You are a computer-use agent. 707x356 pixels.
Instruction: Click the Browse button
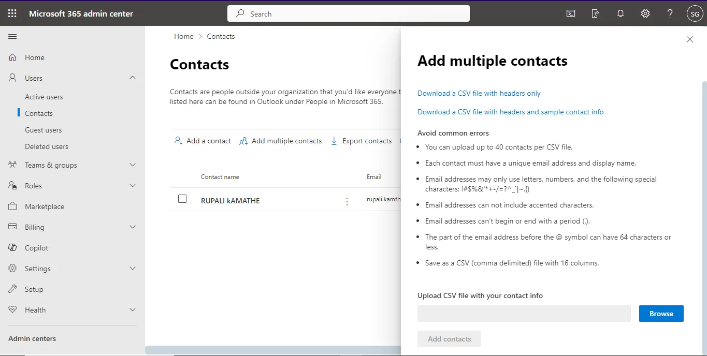pyautogui.click(x=661, y=314)
